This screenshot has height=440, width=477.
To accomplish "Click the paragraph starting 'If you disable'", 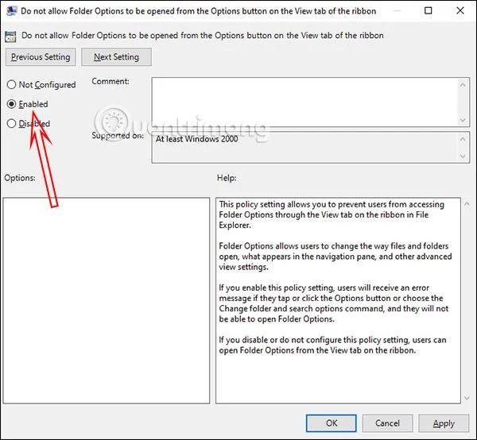I will [x=332, y=345].
